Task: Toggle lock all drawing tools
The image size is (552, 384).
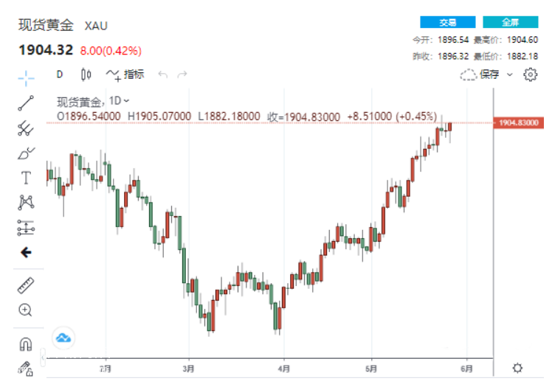Action: (x=26, y=366)
